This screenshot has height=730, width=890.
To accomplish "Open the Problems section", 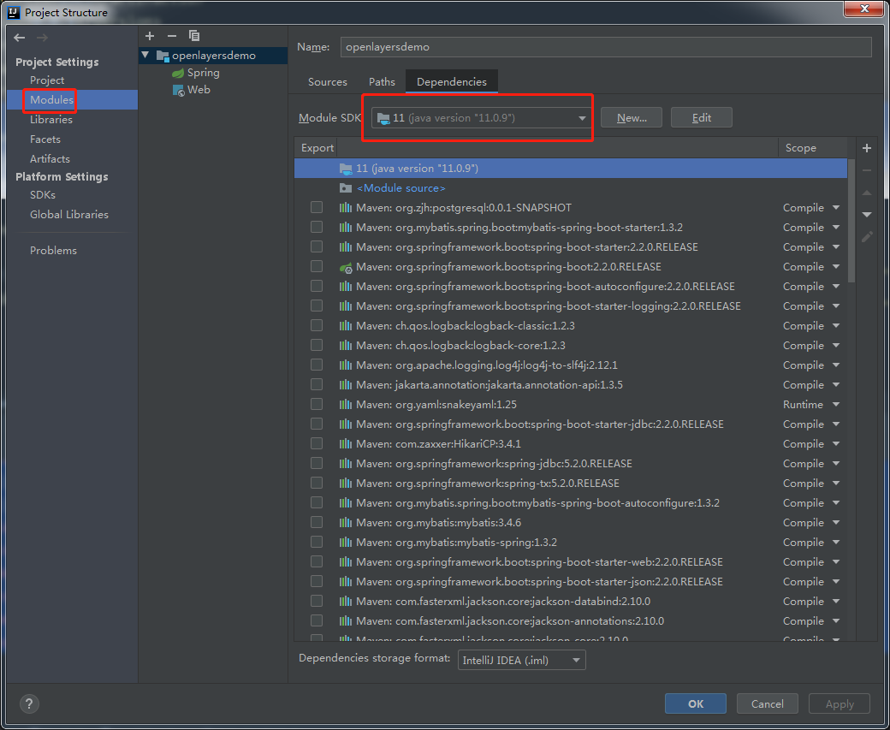I will click(53, 251).
